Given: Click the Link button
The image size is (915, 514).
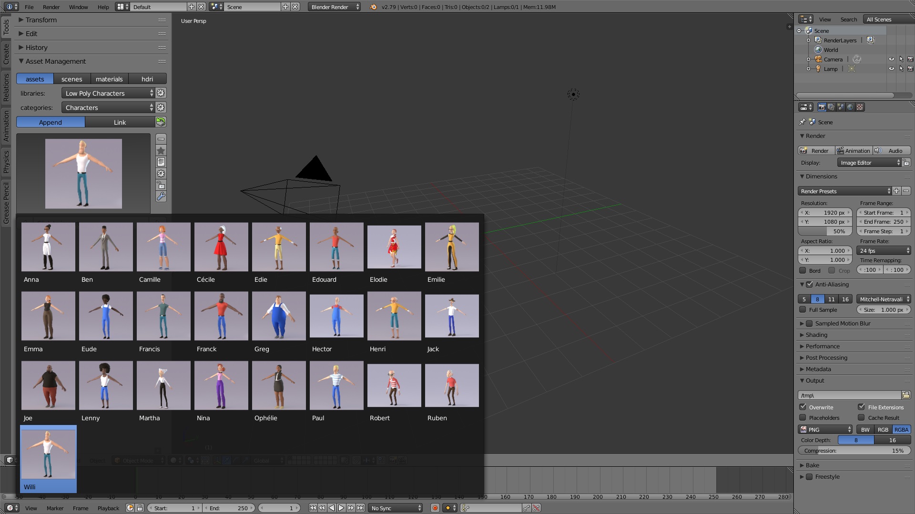Looking at the screenshot, I should [x=120, y=122].
